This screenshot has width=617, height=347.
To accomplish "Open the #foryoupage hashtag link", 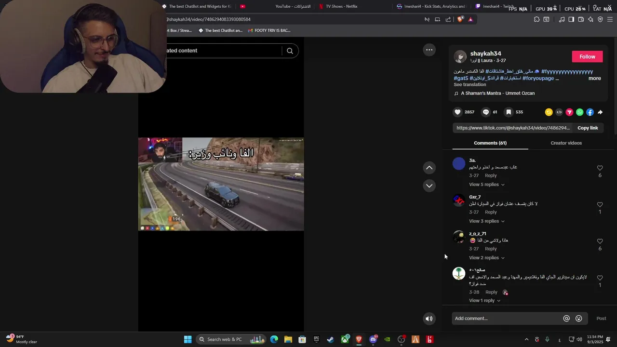I will click(x=538, y=78).
